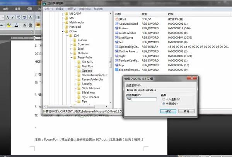
Task: Open 文件(F) menu in Registry Editor
Action: [x=48, y=9]
